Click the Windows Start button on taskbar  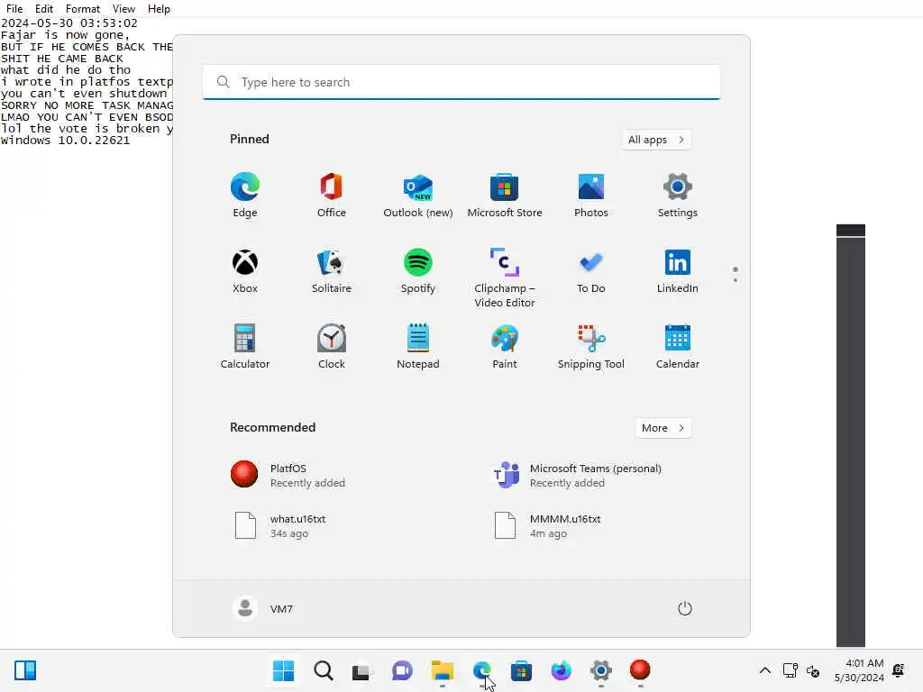[284, 670]
